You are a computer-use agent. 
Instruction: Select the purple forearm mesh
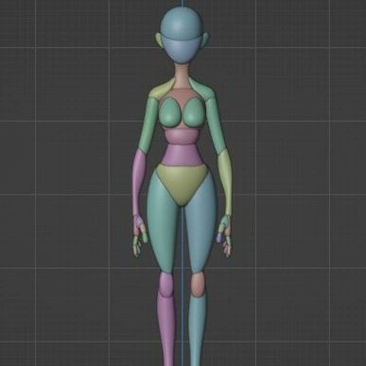pyautogui.click(x=138, y=183)
